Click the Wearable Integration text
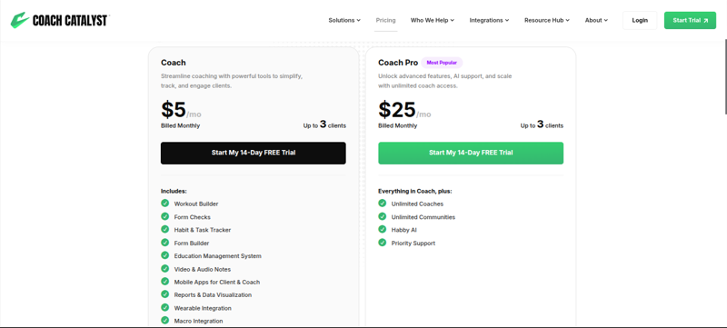 click(x=203, y=308)
